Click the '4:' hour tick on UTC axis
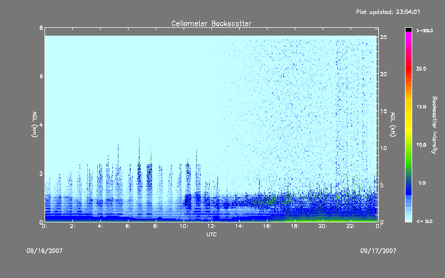445x278 pixels. click(x=100, y=226)
